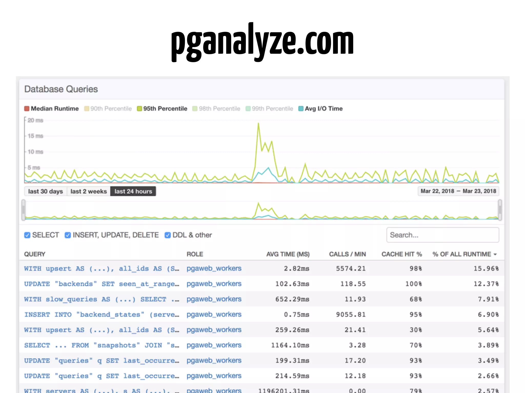
Task: Open pgaweb_workers role in first row
Action: (x=214, y=268)
